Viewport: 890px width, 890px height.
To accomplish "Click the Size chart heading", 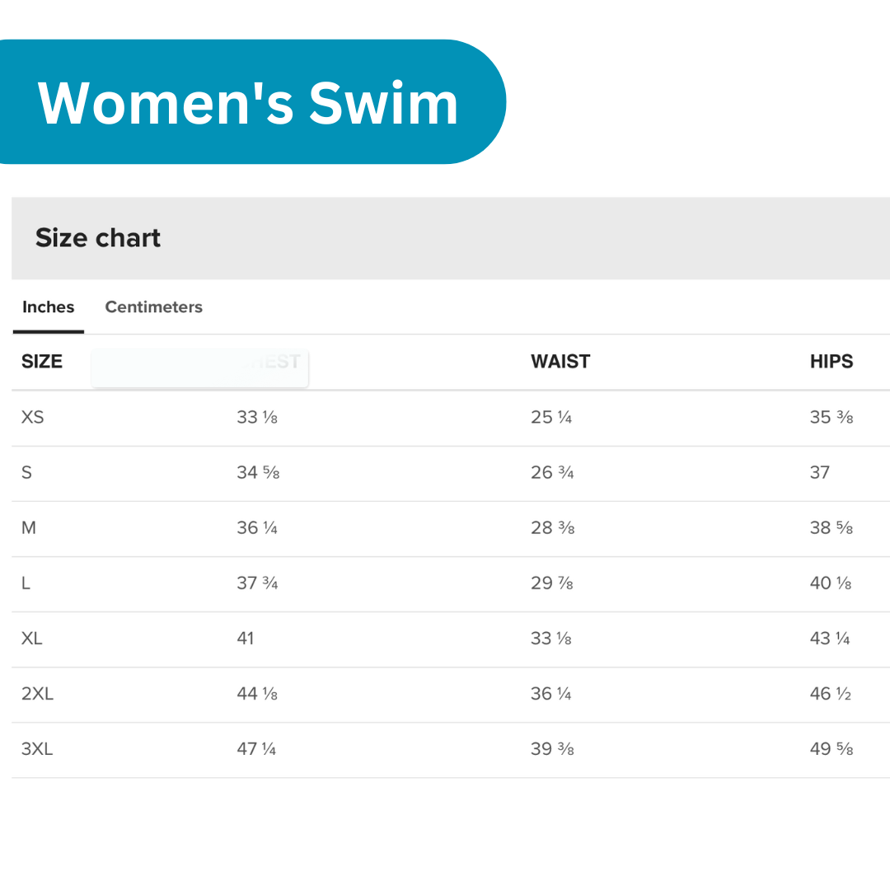I will pos(98,238).
